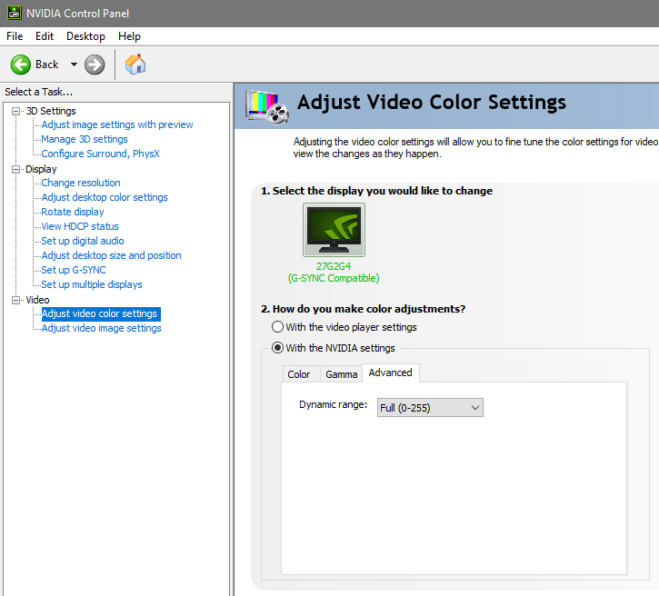
Task: Open the Back history dropdown arrow
Action: point(74,65)
